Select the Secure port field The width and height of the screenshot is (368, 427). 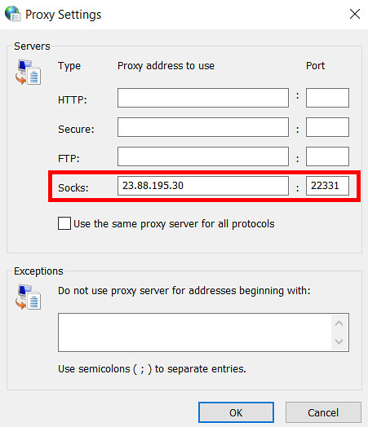click(327, 127)
